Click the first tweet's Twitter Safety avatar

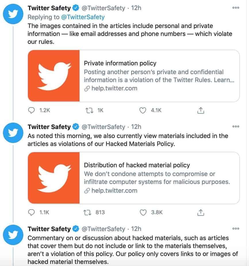tap(13, 14)
